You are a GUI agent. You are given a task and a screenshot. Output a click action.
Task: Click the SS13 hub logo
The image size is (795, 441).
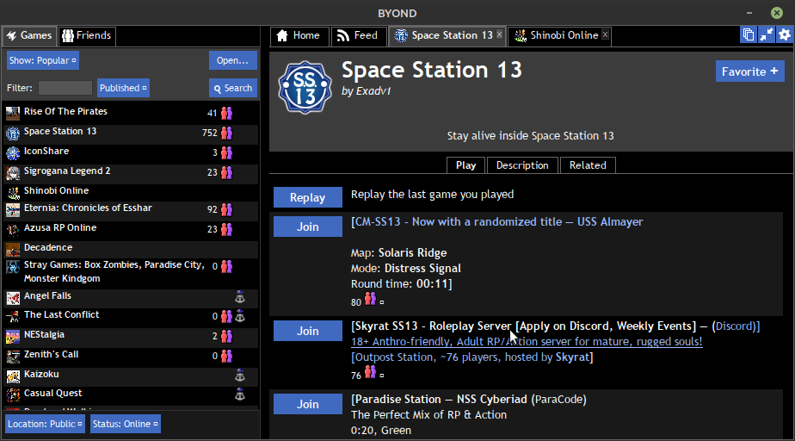305,87
